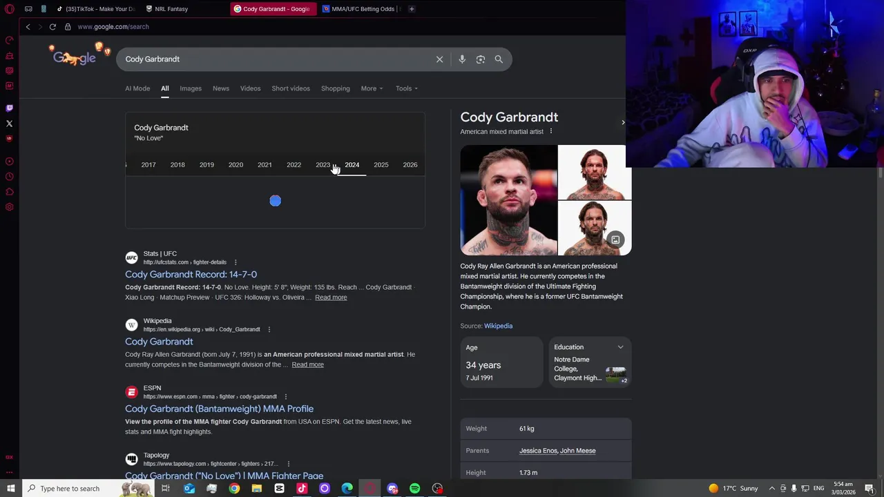Open Extensions cube icon in sidebar
Image resolution: width=884 pixels, height=497 pixels.
[x=10, y=192]
